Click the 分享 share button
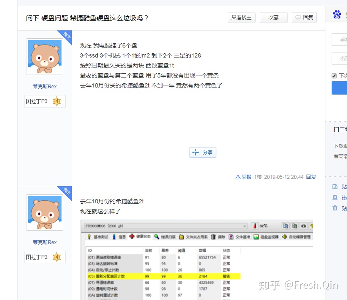This screenshot has width=347, height=300. (202, 152)
